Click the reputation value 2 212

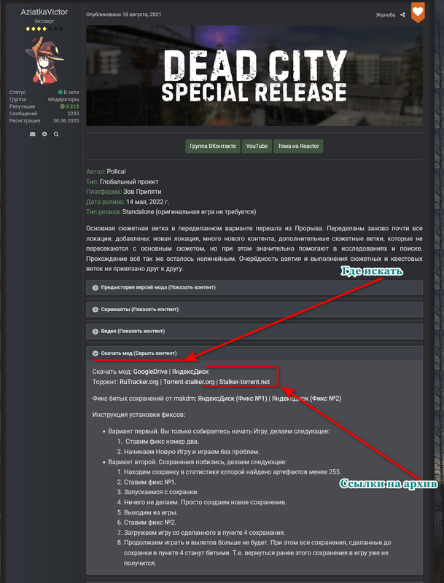click(x=72, y=106)
